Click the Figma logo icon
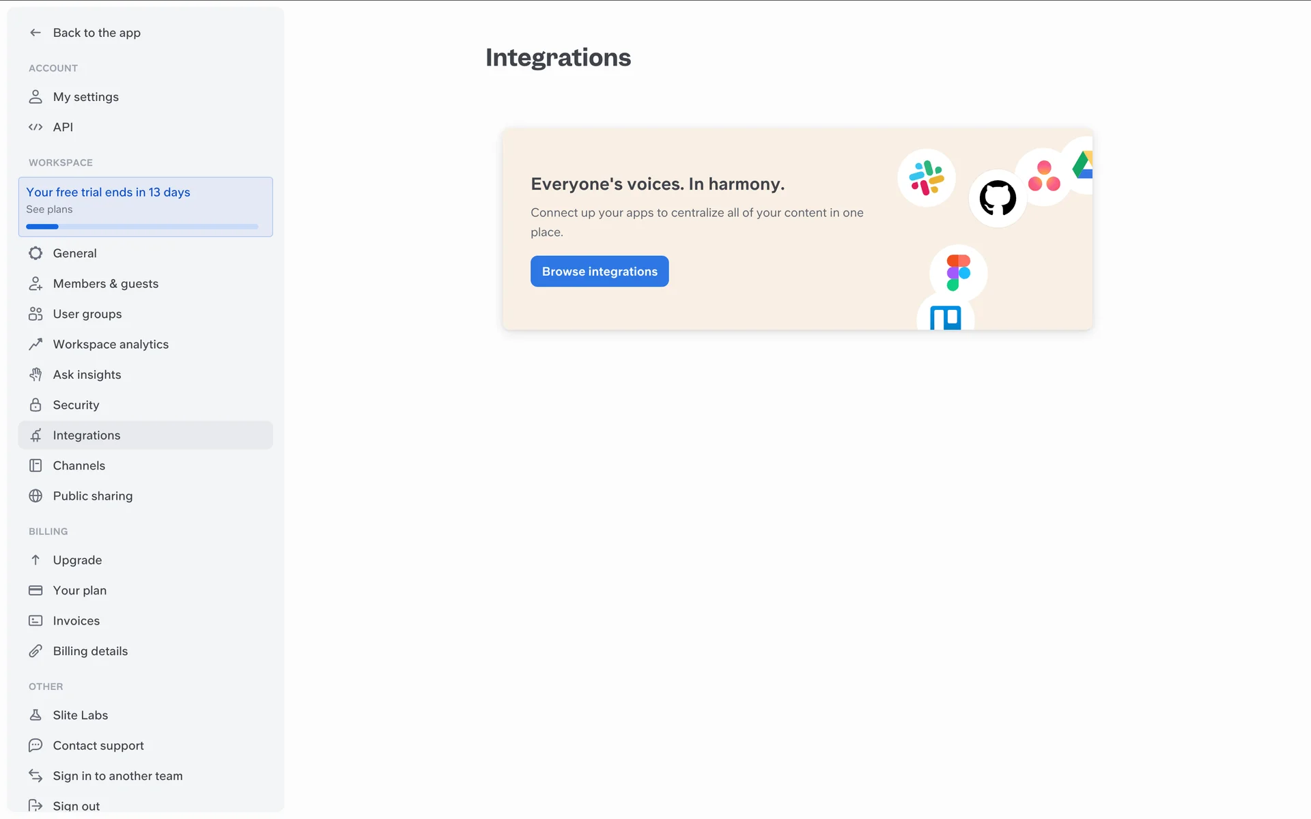The image size is (1311, 819). [958, 272]
